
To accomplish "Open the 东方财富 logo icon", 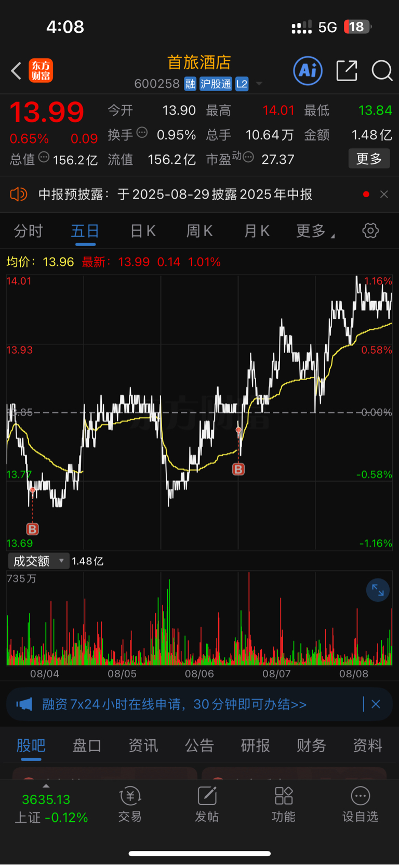I will (x=41, y=71).
